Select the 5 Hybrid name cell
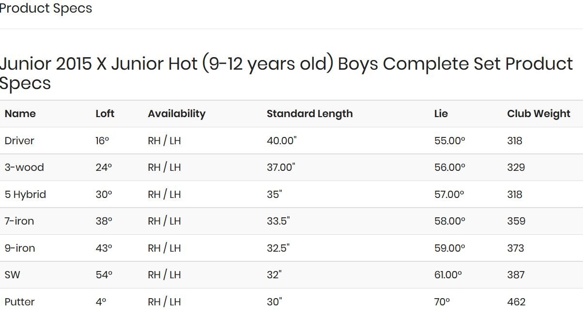This screenshot has height=332, width=583. pos(25,195)
